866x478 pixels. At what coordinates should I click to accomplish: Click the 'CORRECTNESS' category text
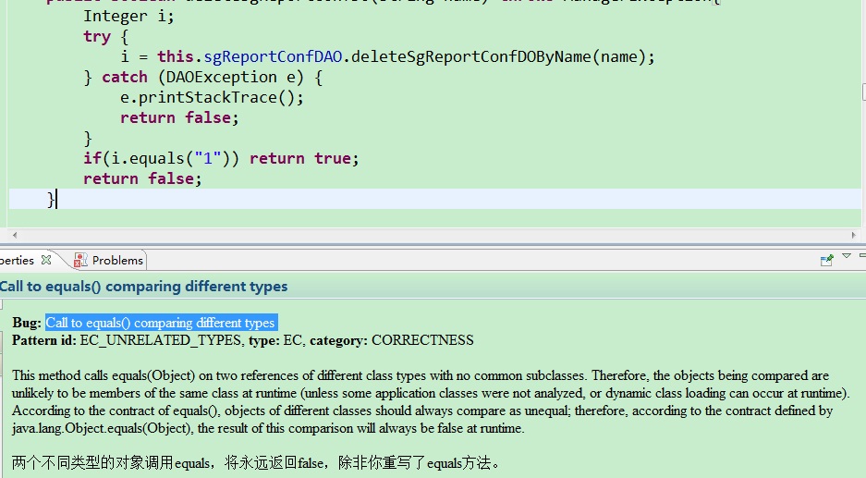tap(422, 340)
